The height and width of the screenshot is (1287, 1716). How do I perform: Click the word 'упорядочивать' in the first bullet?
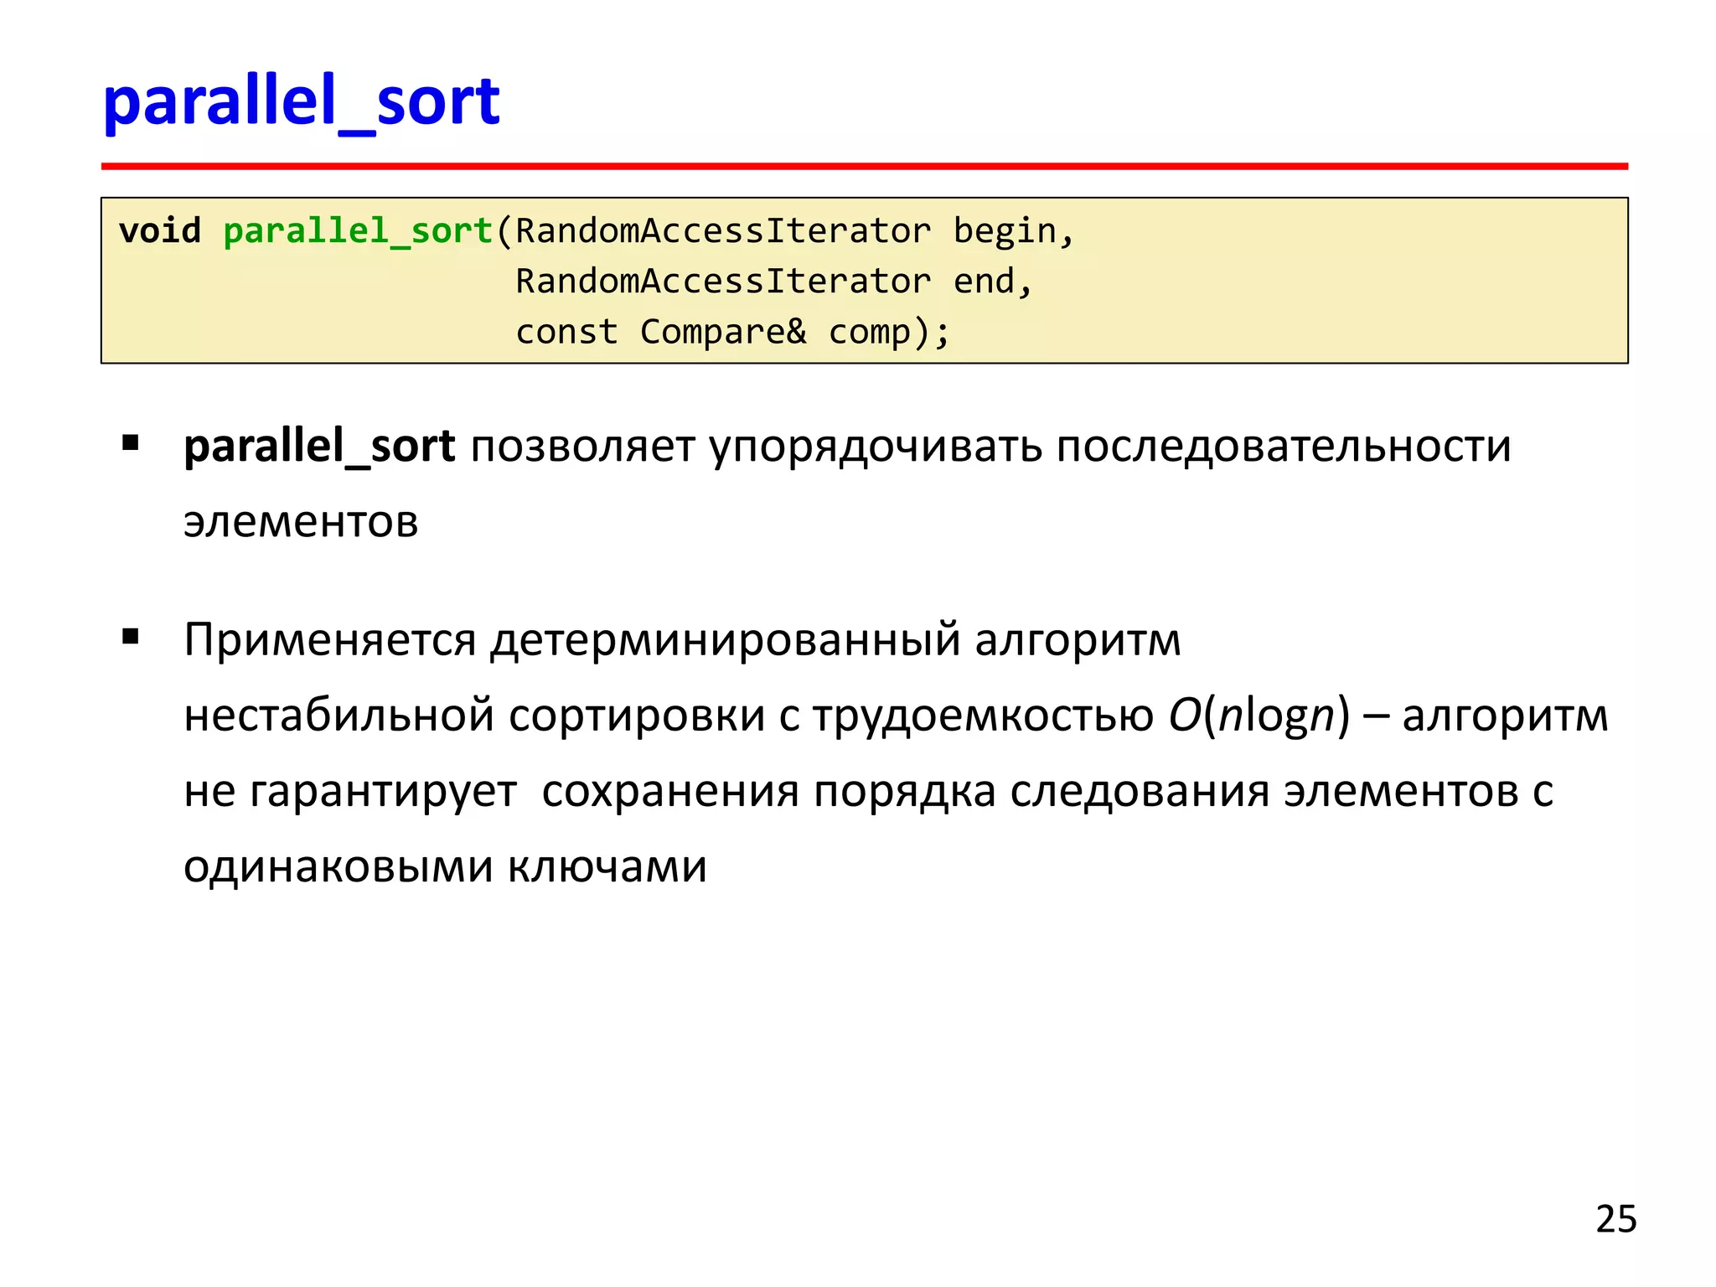pos(876,449)
